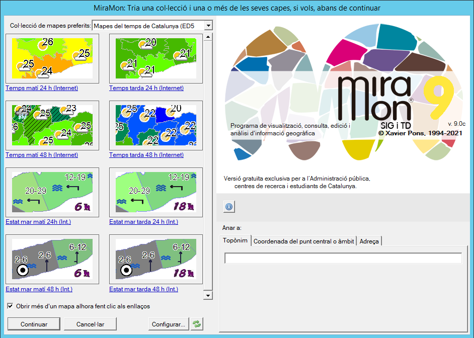Select the Estat mar tarda 48 h thumbnail

tap(156, 260)
